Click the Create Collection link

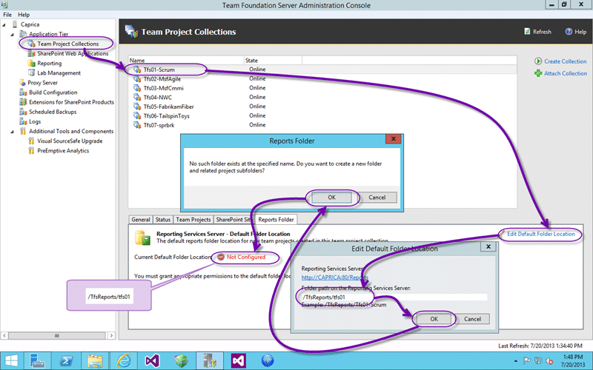pos(565,61)
